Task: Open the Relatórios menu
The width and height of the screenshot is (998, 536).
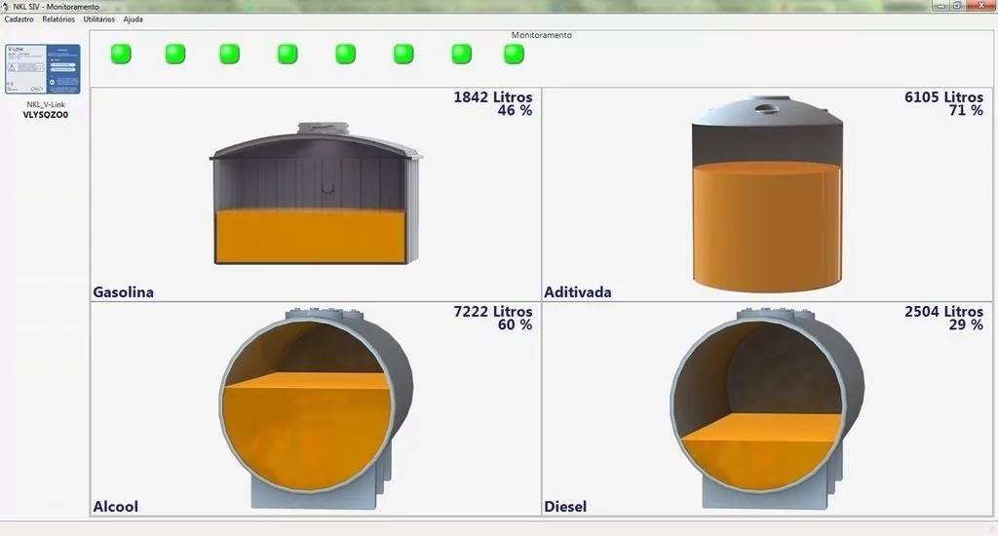Action: 58,19
